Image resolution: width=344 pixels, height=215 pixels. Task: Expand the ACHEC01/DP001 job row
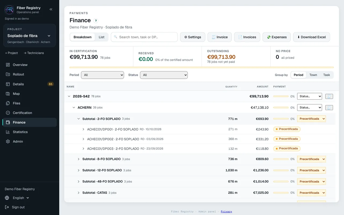tap(83, 129)
